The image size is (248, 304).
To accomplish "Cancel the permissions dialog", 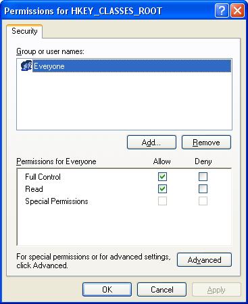I will click(162, 289).
